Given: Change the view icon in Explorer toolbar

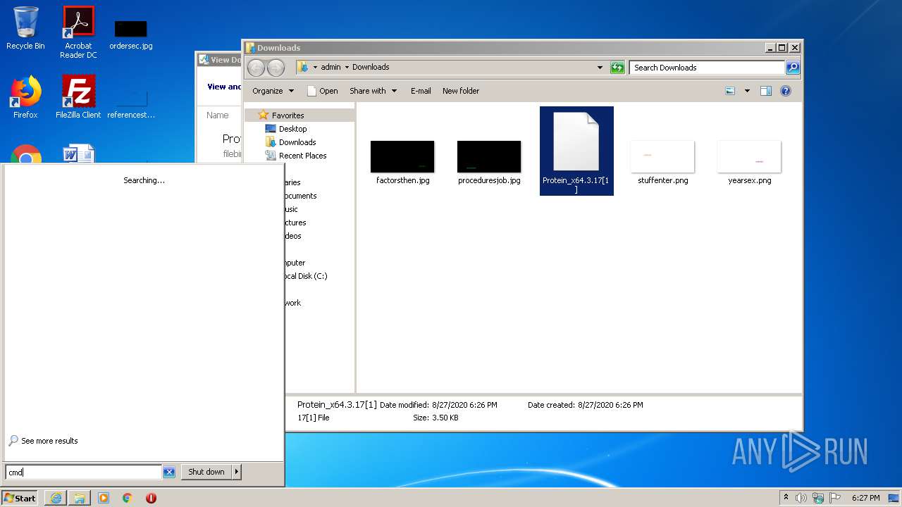Looking at the screenshot, I should click(x=730, y=91).
